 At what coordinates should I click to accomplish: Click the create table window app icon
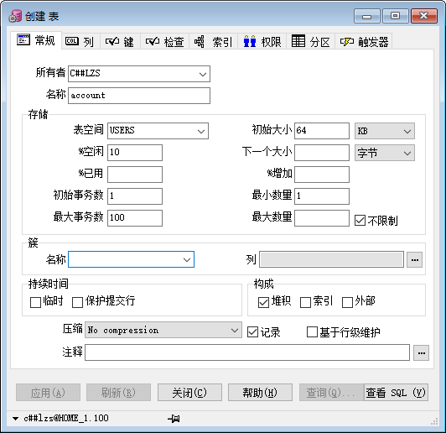15,16
